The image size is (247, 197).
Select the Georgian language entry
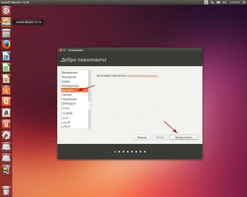[75, 103]
